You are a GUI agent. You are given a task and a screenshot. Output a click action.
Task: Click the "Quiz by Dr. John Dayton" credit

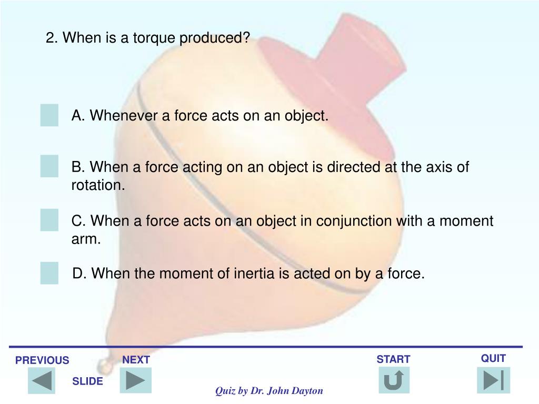click(x=269, y=391)
